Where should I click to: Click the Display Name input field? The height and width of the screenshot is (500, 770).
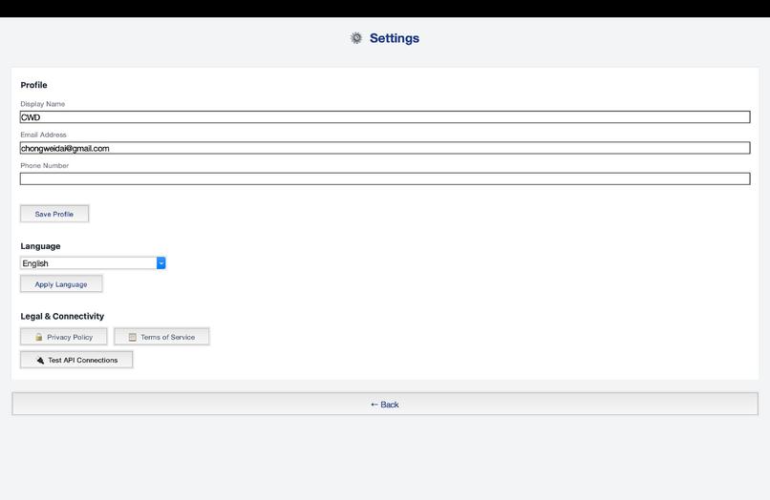pos(385,116)
